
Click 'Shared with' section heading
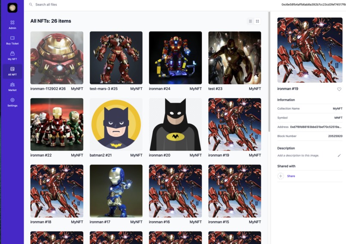pos(286,166)
